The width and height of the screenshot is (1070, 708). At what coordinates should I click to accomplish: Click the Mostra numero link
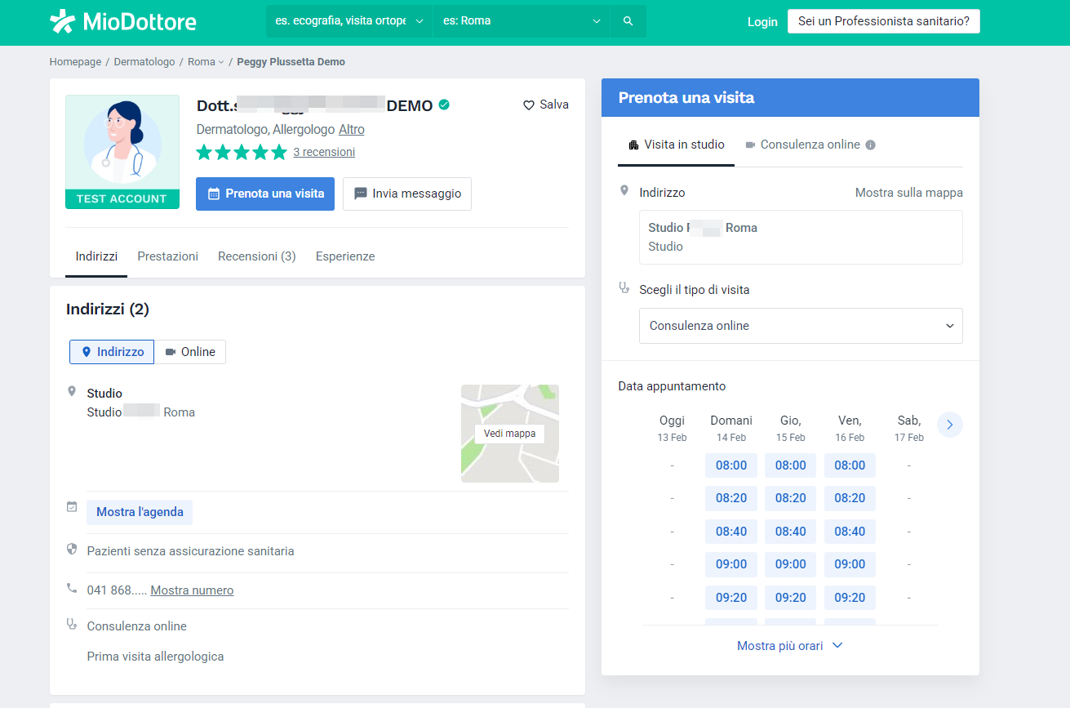[192, 590]
